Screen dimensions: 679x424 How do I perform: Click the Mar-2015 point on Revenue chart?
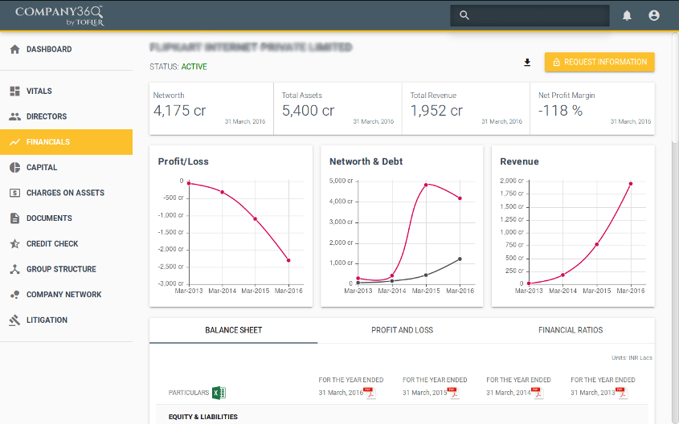point(597,244)
